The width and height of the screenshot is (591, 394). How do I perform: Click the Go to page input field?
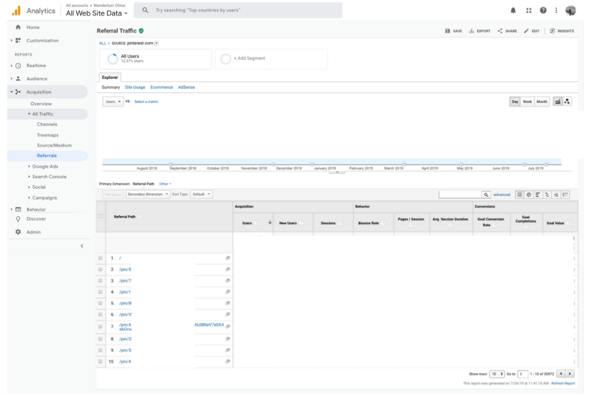523,374
